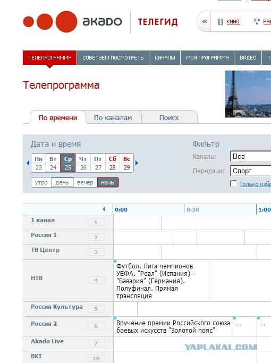Open ВКТ channel link
This screenshot has height=363, width=271.
coord(36,356)
